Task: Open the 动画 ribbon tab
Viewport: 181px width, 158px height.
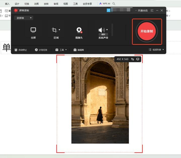Action: coord(36,4)
